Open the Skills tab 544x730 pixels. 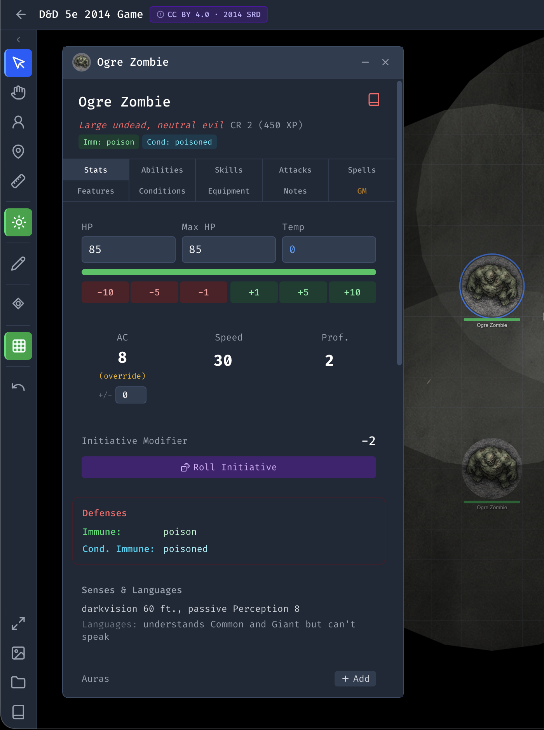[x=228, y=170]
